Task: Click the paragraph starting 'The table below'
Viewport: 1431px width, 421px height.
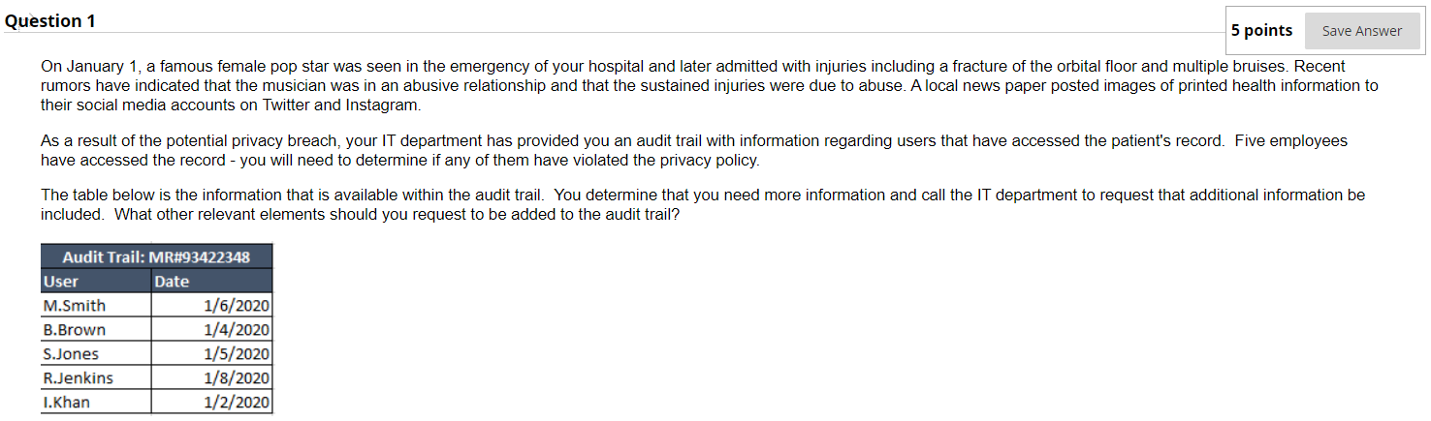Action: click(x=703, y=204)
